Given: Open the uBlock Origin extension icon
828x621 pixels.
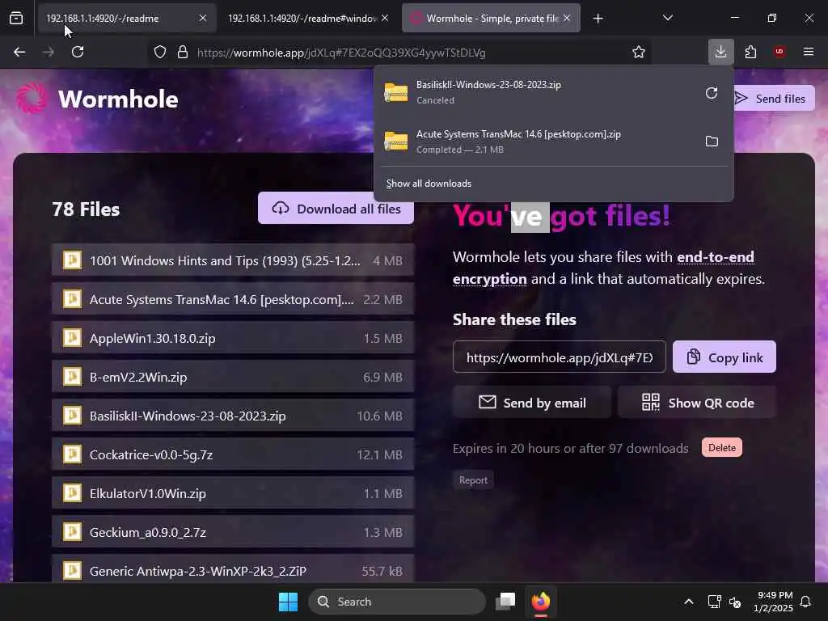Looking at the screenshot, I should click(779, 52).
